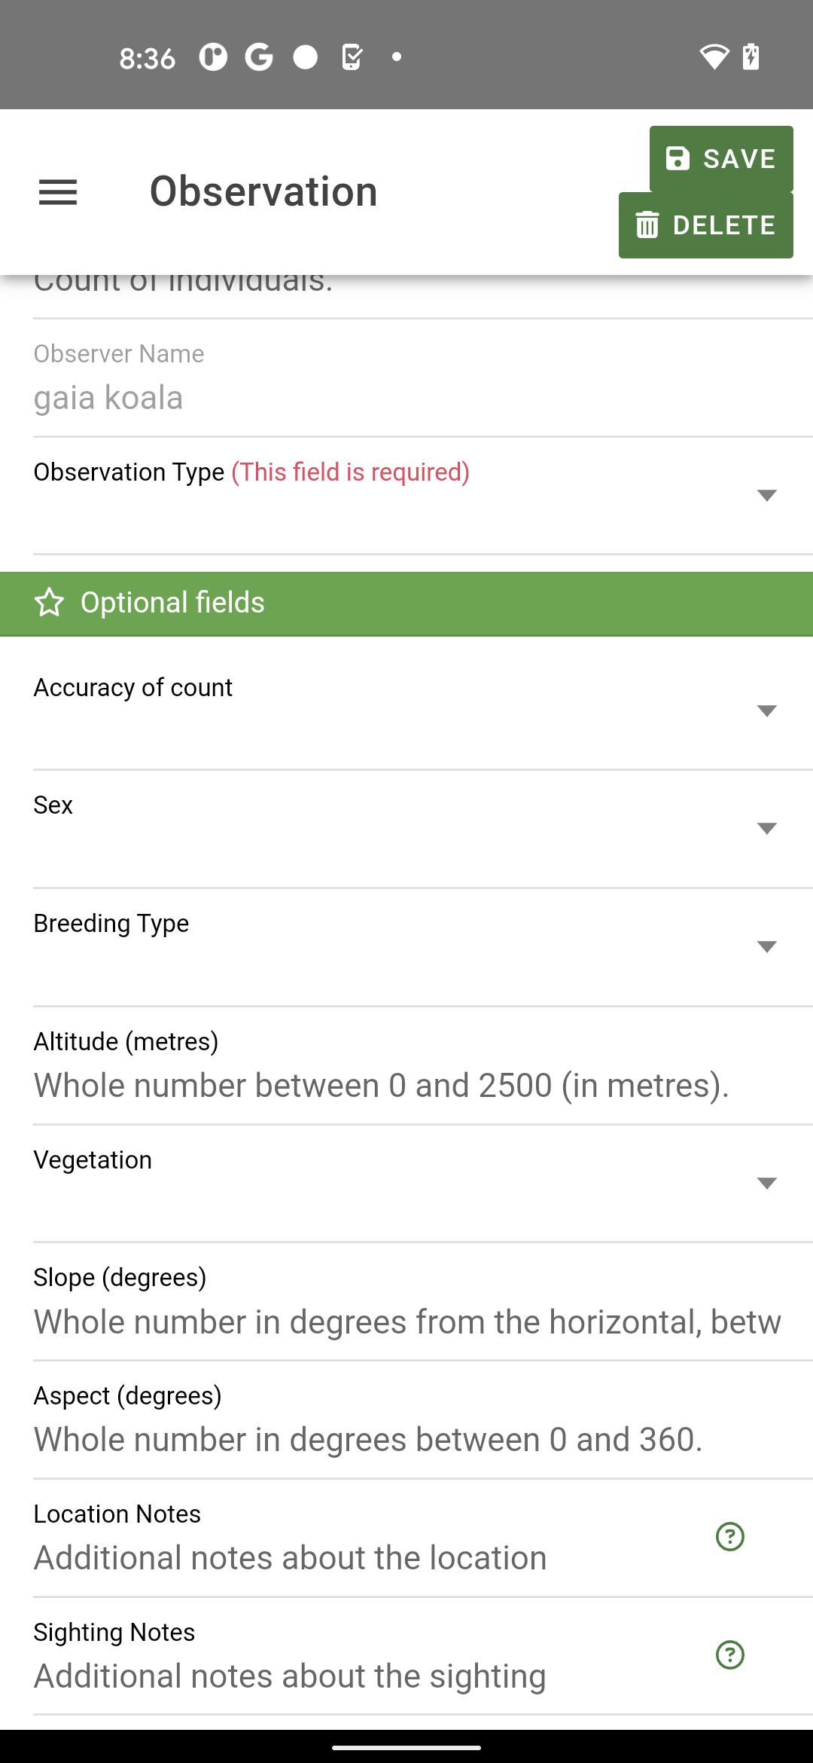Tap the trash can icon on DELETE
Viewport: 813px width, 1763px height.
[647, 225]
